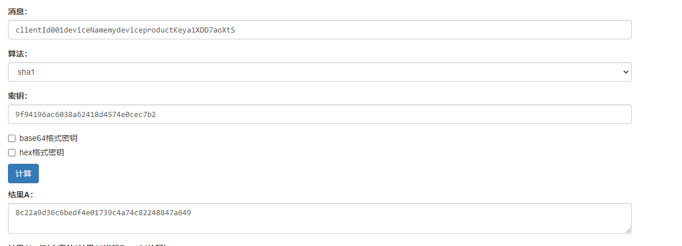The width and height of the screenshot is (682, 246).
Task: Click the 8c22a9d36c hash result text
Action: tap(103, 213)
